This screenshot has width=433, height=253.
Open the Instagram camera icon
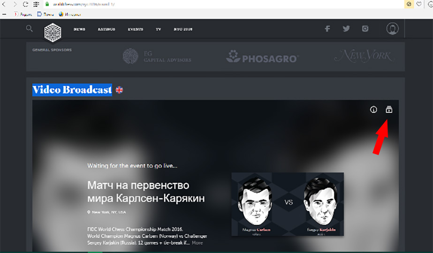click(x=365, y=29)
